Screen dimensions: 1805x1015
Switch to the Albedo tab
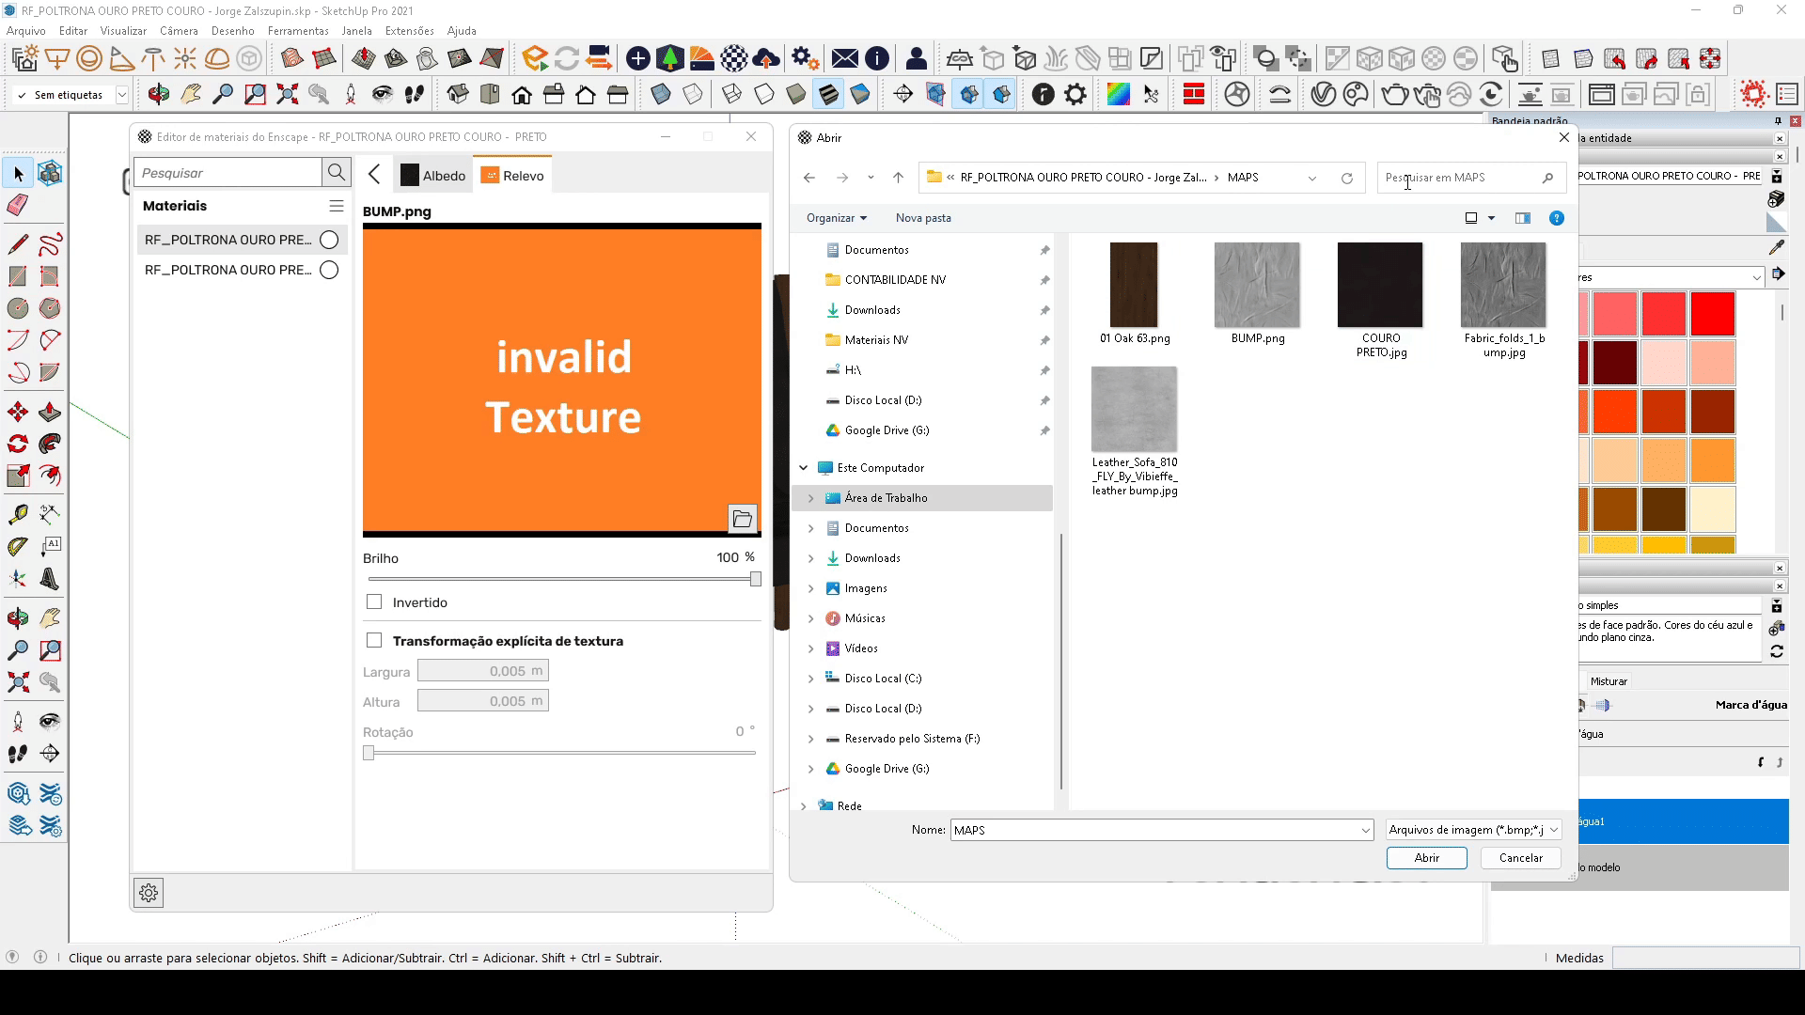click(433, 176)
